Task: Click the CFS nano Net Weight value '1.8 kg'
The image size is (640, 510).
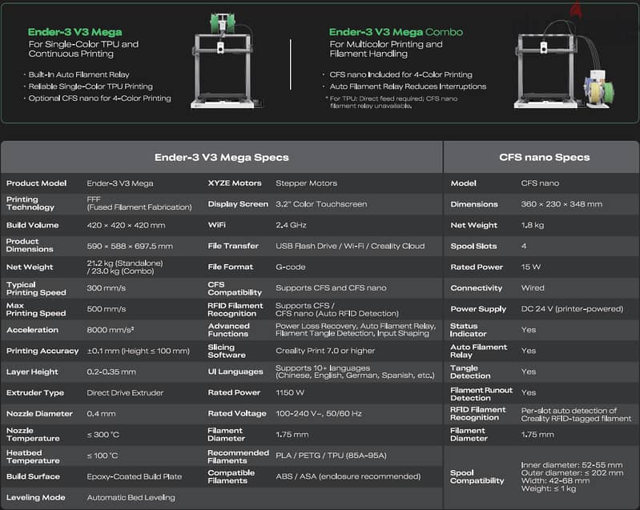Action: 533,225
